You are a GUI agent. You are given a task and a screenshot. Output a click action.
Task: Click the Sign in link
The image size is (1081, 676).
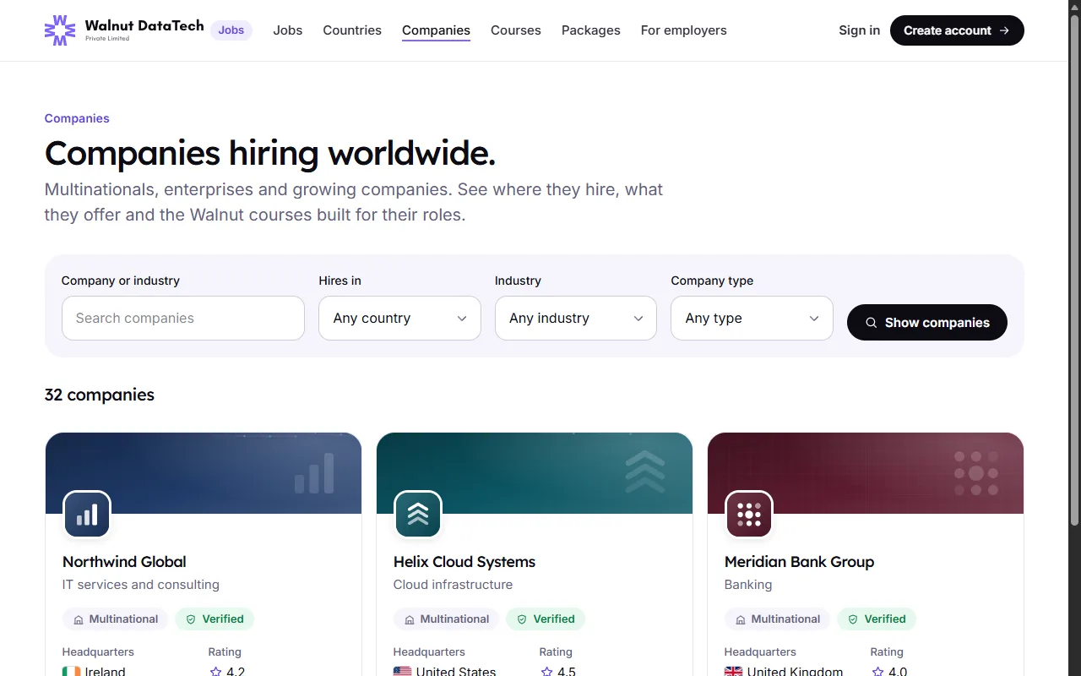pos(859,30)
